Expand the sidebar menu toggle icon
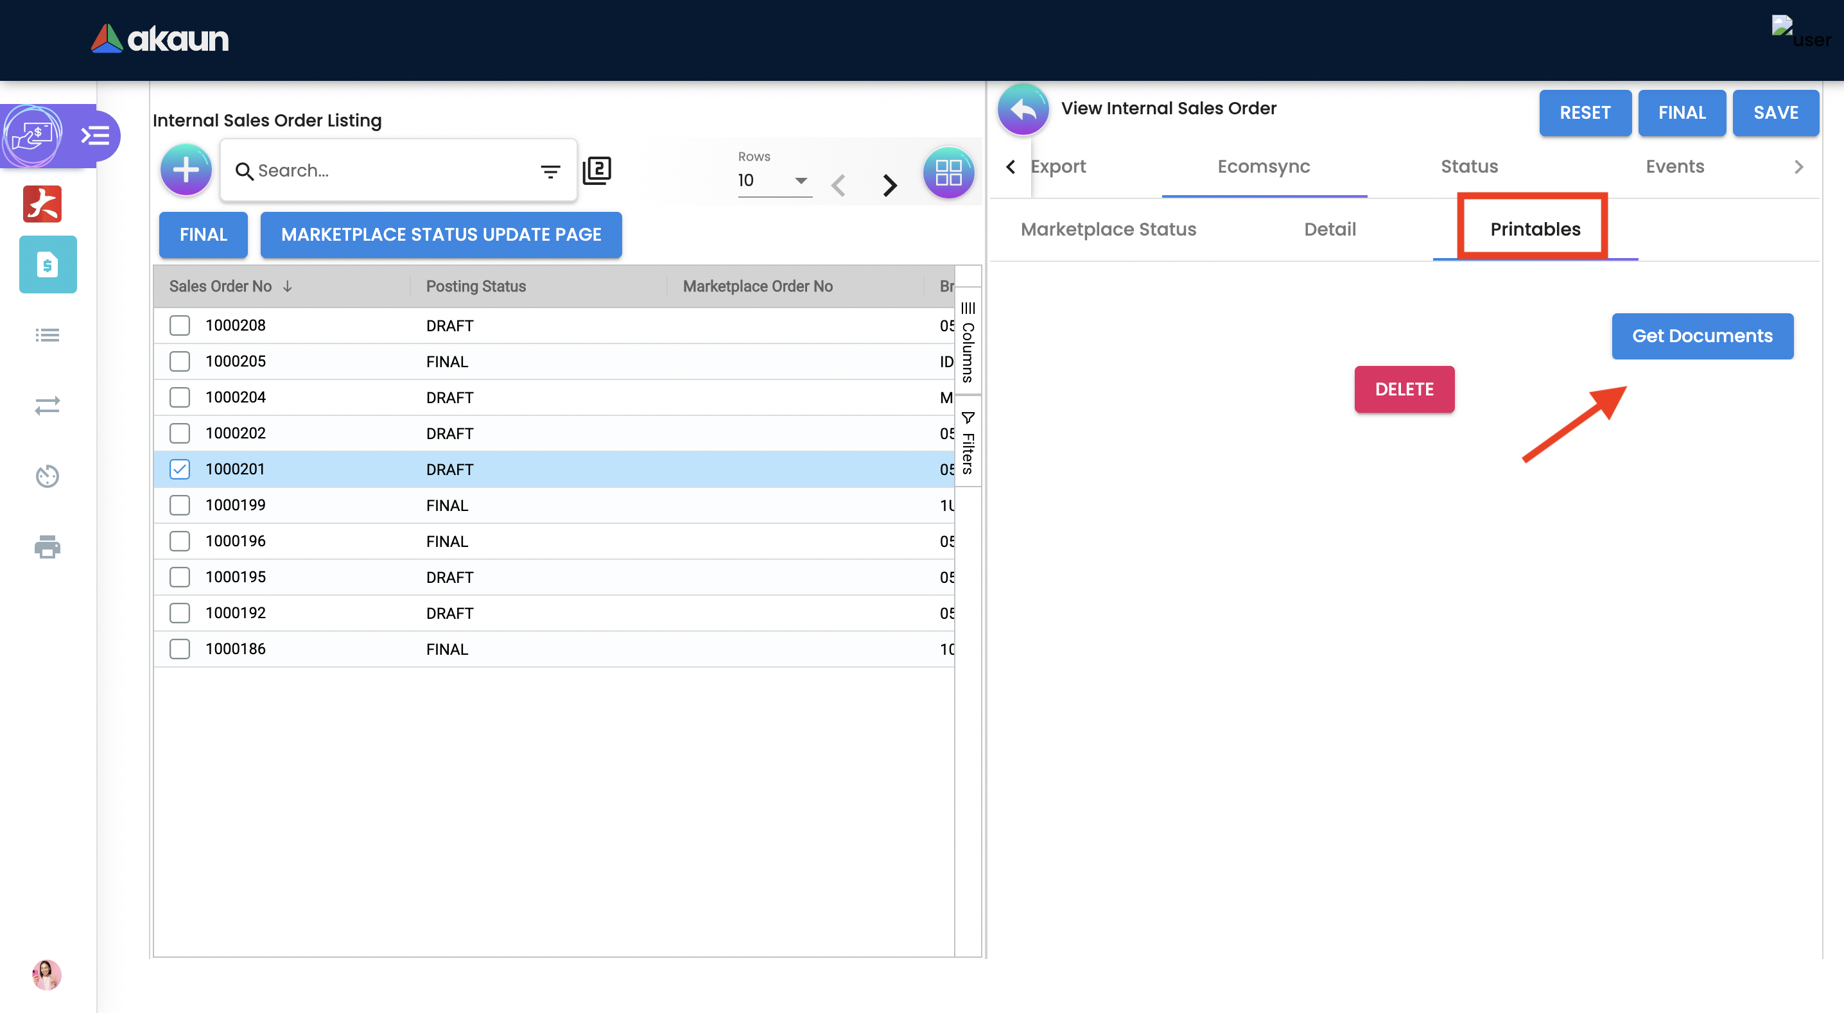 pos(94,135)
